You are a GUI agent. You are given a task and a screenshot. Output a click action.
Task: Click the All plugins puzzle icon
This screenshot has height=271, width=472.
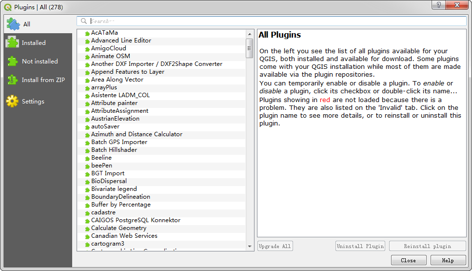click(x=13, y=24)
